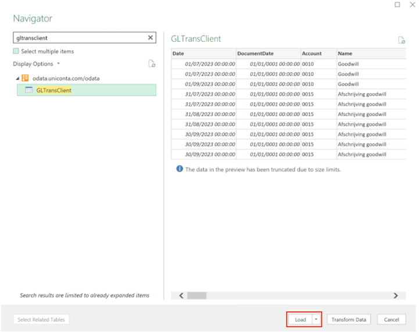419x332 pixels.
Task: Enable the Select multiple items checkbox
Action: 16,51
